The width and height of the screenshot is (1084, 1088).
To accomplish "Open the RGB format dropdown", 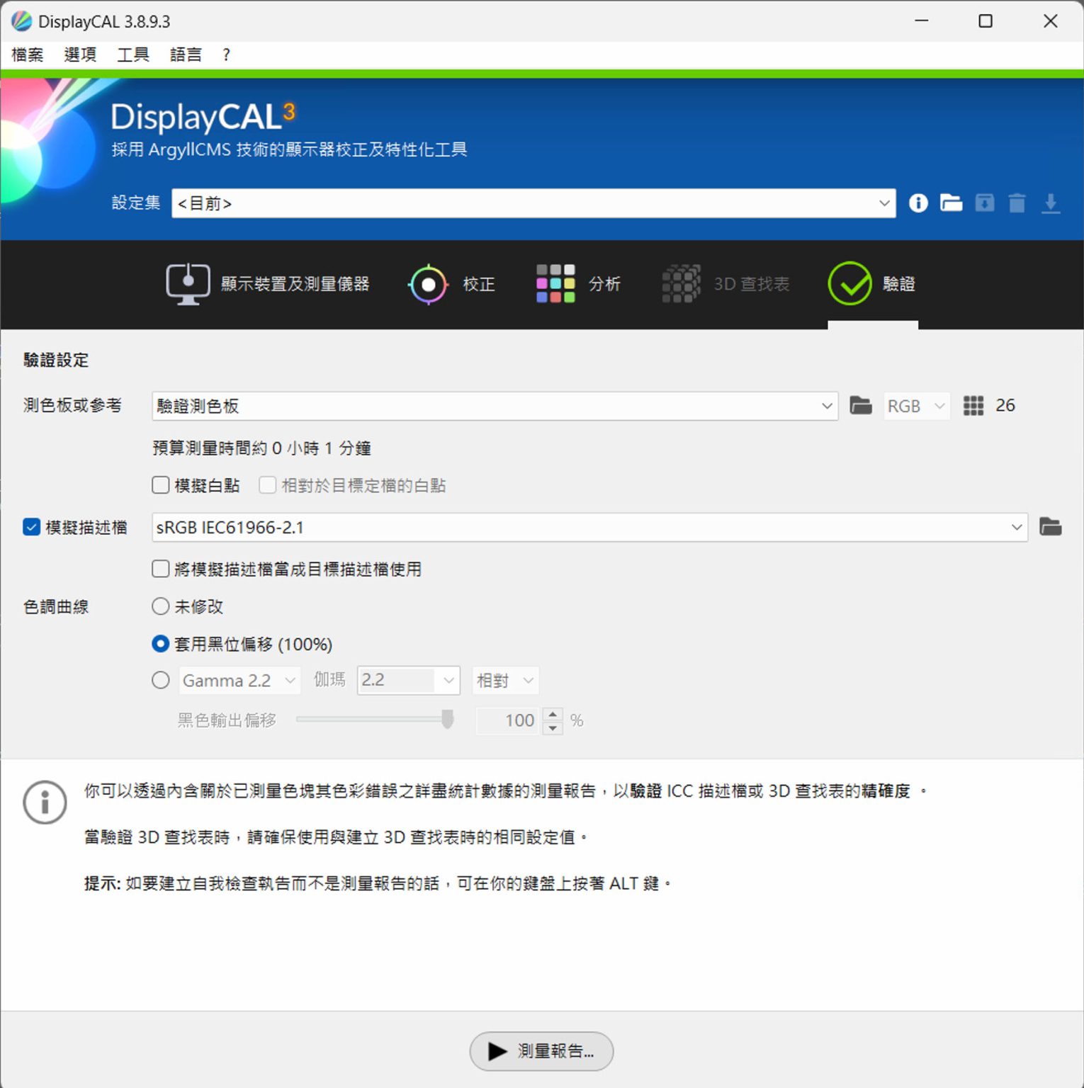I will pyautogui.click(x=915, y=405).
